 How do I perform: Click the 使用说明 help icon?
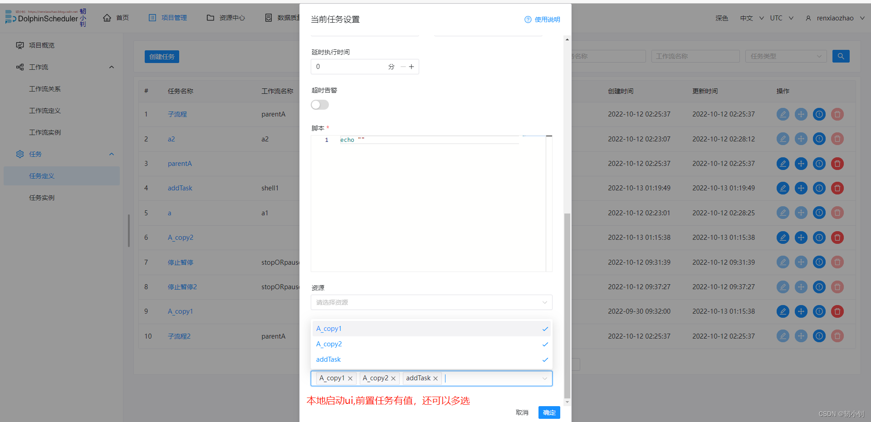pyautogui.click(x=528, y=19)
